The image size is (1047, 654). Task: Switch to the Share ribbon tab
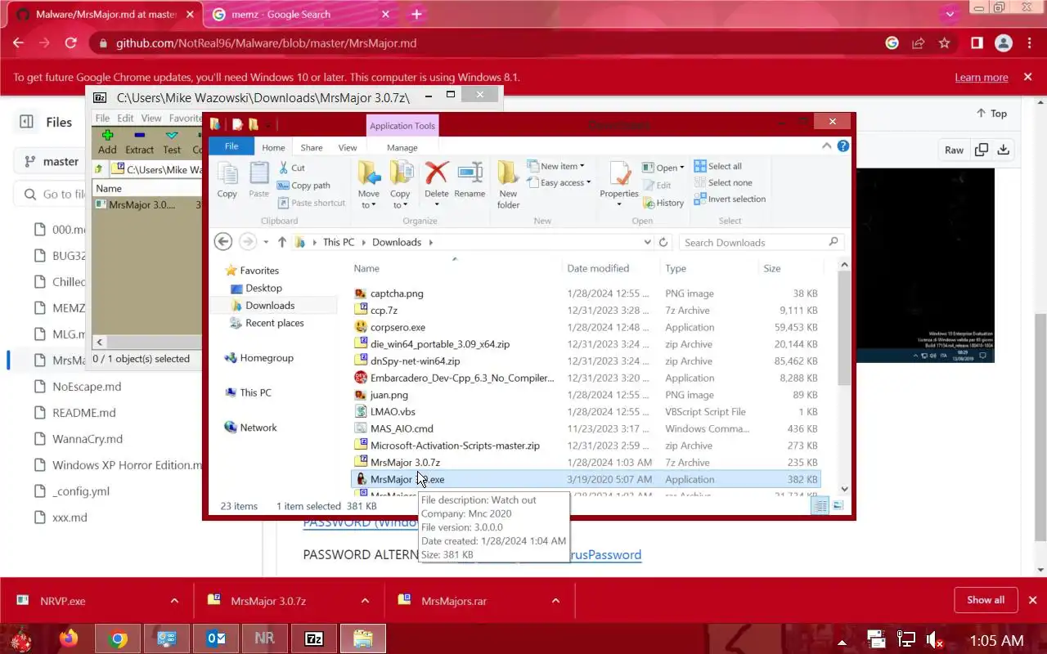312,148
